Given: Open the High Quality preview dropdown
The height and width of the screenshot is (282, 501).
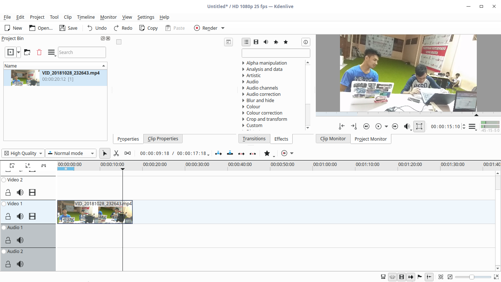Looking at the screenshot, I should (x=23, y=153).
